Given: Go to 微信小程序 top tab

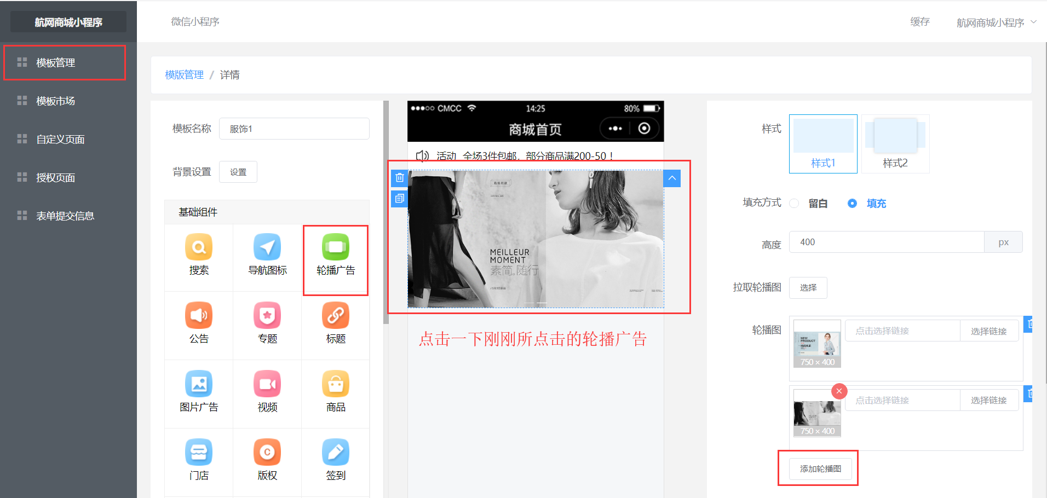Looking at the screenshot, I should point(195,22).
